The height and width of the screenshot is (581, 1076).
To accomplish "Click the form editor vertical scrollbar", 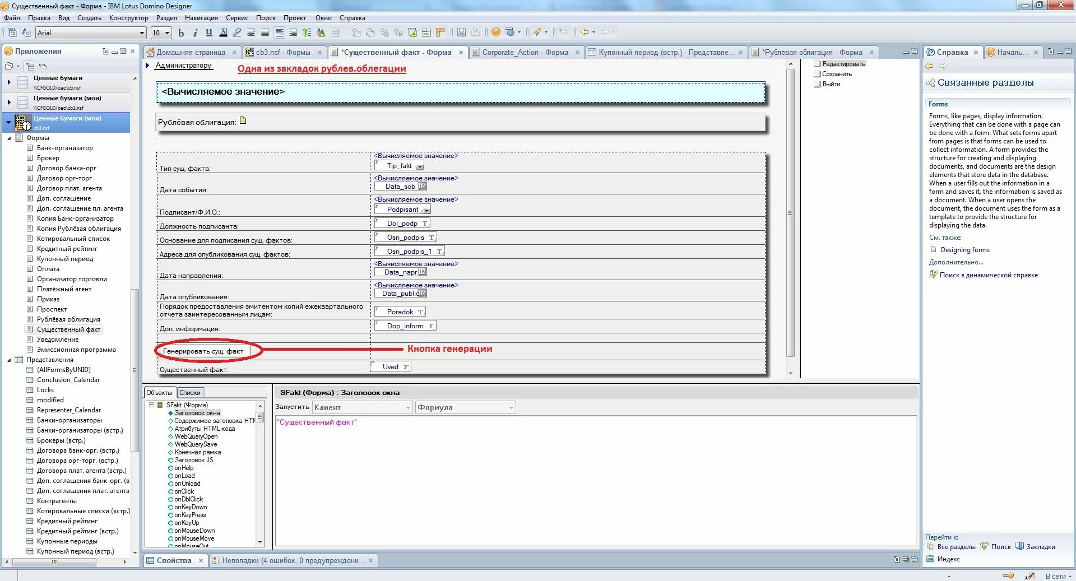I will pyautogui.click(x=790, y=213).
